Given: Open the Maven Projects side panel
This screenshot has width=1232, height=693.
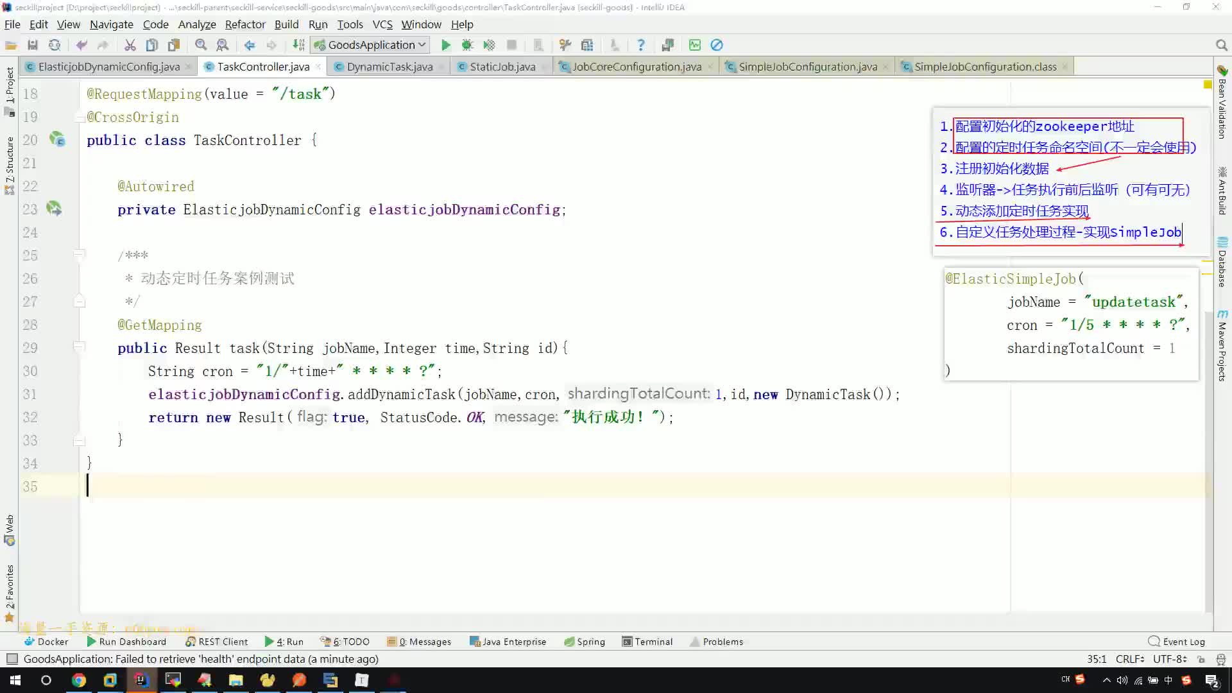Looking at the screenshot, I should (x=1222, y=345).
